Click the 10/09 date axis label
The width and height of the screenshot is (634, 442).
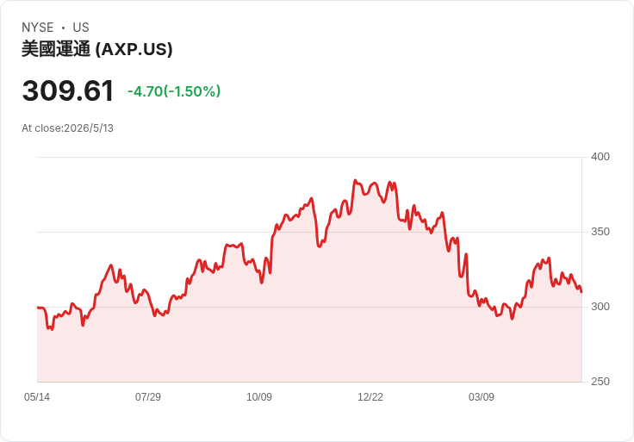259,396
